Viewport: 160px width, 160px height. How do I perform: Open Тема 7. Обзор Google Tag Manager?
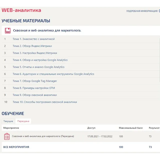(x=35, y=81)
